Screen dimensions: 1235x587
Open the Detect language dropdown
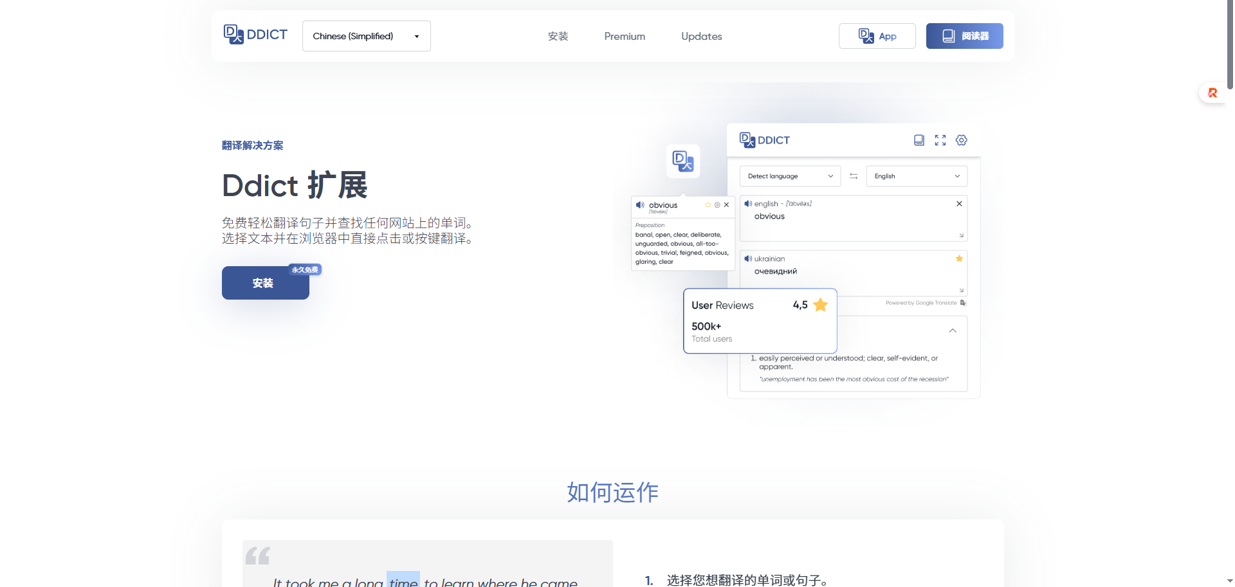click(x=790, y=176)
